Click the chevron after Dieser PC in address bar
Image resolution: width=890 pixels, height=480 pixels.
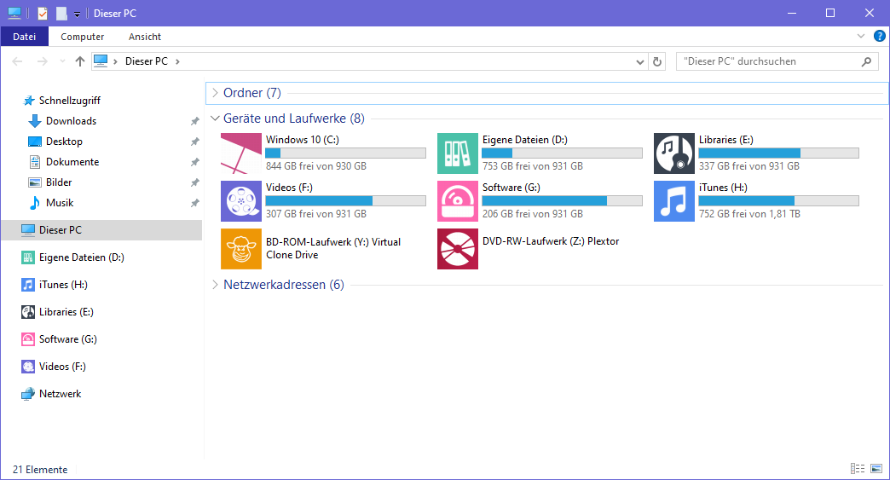[x=177, y=61]
